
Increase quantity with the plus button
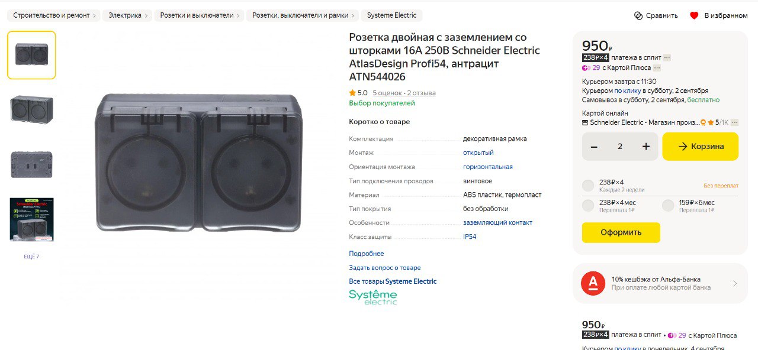coord(646,147)
